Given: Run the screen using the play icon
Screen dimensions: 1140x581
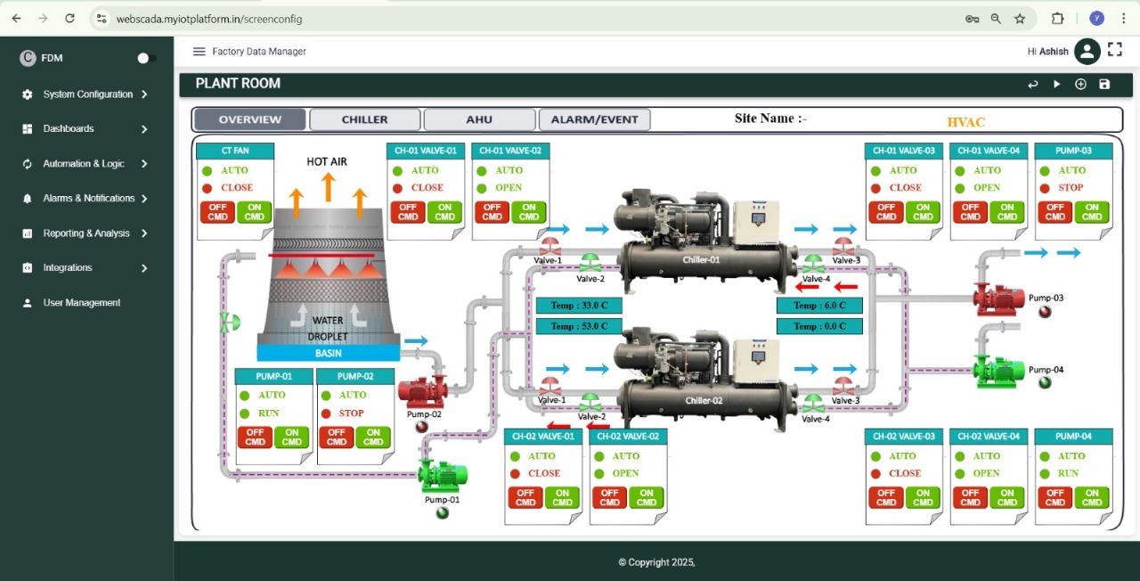Looking at the screenshot, I should click(1056, 84).
